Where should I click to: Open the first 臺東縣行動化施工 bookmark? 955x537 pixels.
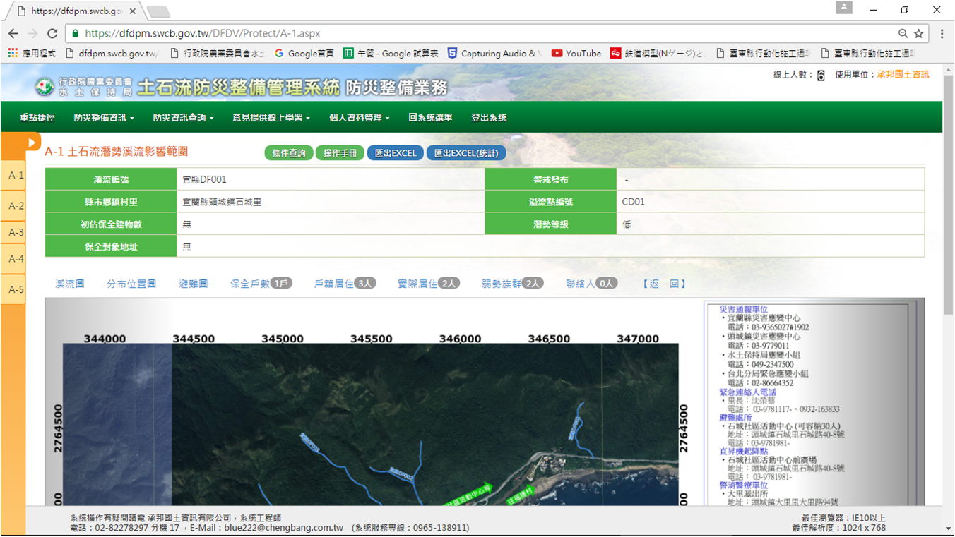(764, 53)
